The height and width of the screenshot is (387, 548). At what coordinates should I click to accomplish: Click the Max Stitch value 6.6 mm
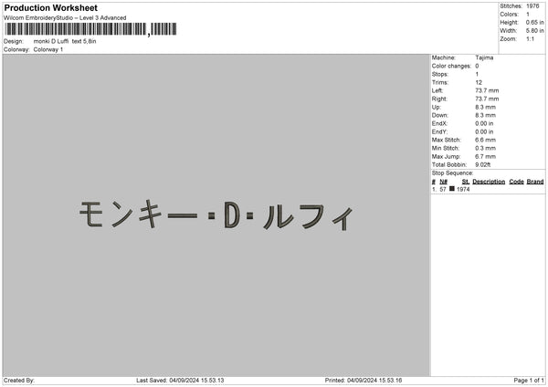click(486, 140)
